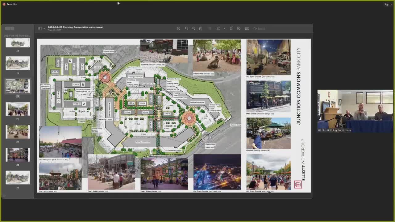Toggle visibility of the speaker video feed
This screenshot has width=395, height=222.
355,111
